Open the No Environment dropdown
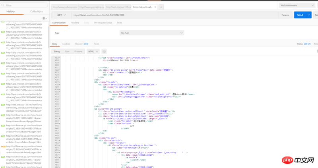 pyautogui.click(x=297, y=6)
